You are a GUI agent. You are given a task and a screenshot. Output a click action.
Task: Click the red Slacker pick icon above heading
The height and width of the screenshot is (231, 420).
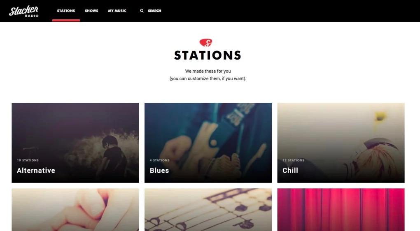click(206, 42)
